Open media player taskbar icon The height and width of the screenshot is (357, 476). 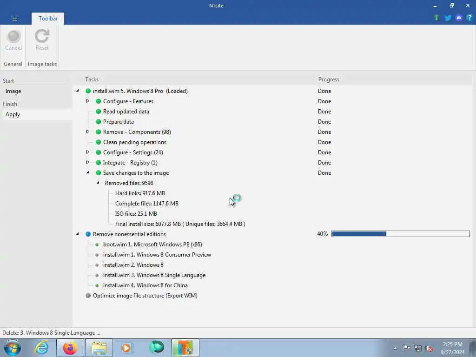[127, 348]
